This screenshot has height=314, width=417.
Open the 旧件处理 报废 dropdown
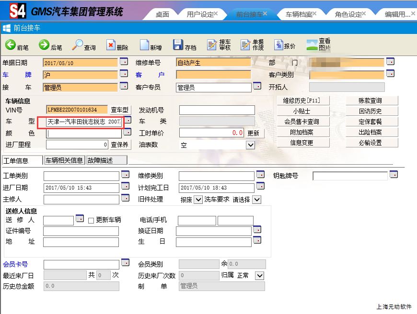[x=198, y=200]
